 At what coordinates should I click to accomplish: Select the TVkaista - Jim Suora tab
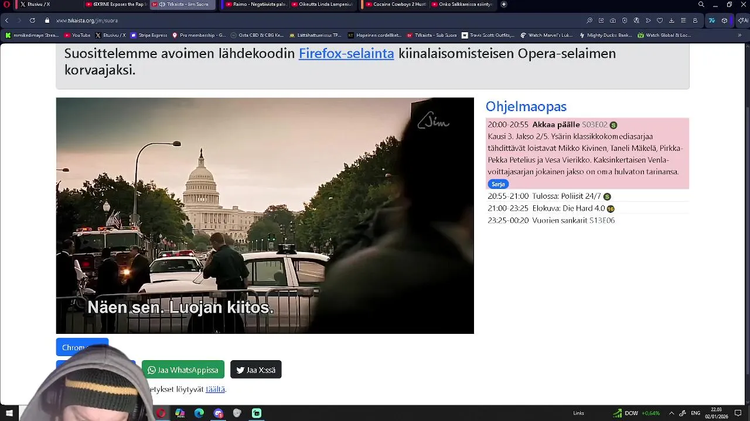183,4
